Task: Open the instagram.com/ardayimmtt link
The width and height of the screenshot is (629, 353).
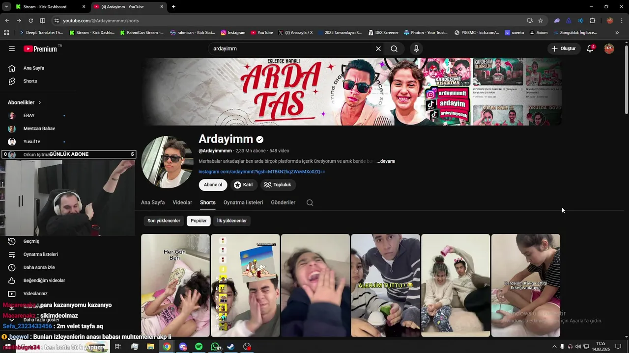Action: click(x=261, y=172)
